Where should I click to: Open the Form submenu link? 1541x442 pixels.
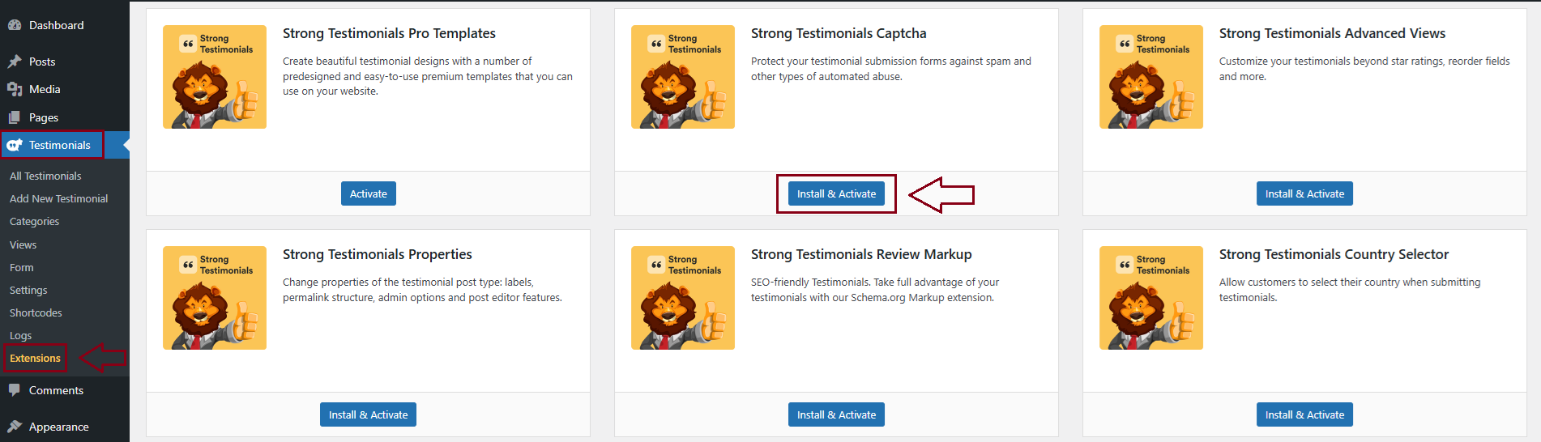22,267
